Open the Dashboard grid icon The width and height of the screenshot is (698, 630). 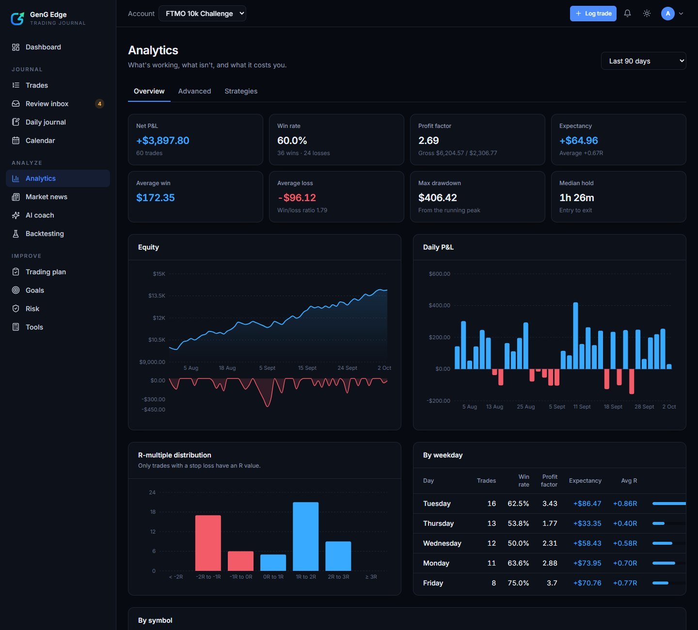(16, 47)
